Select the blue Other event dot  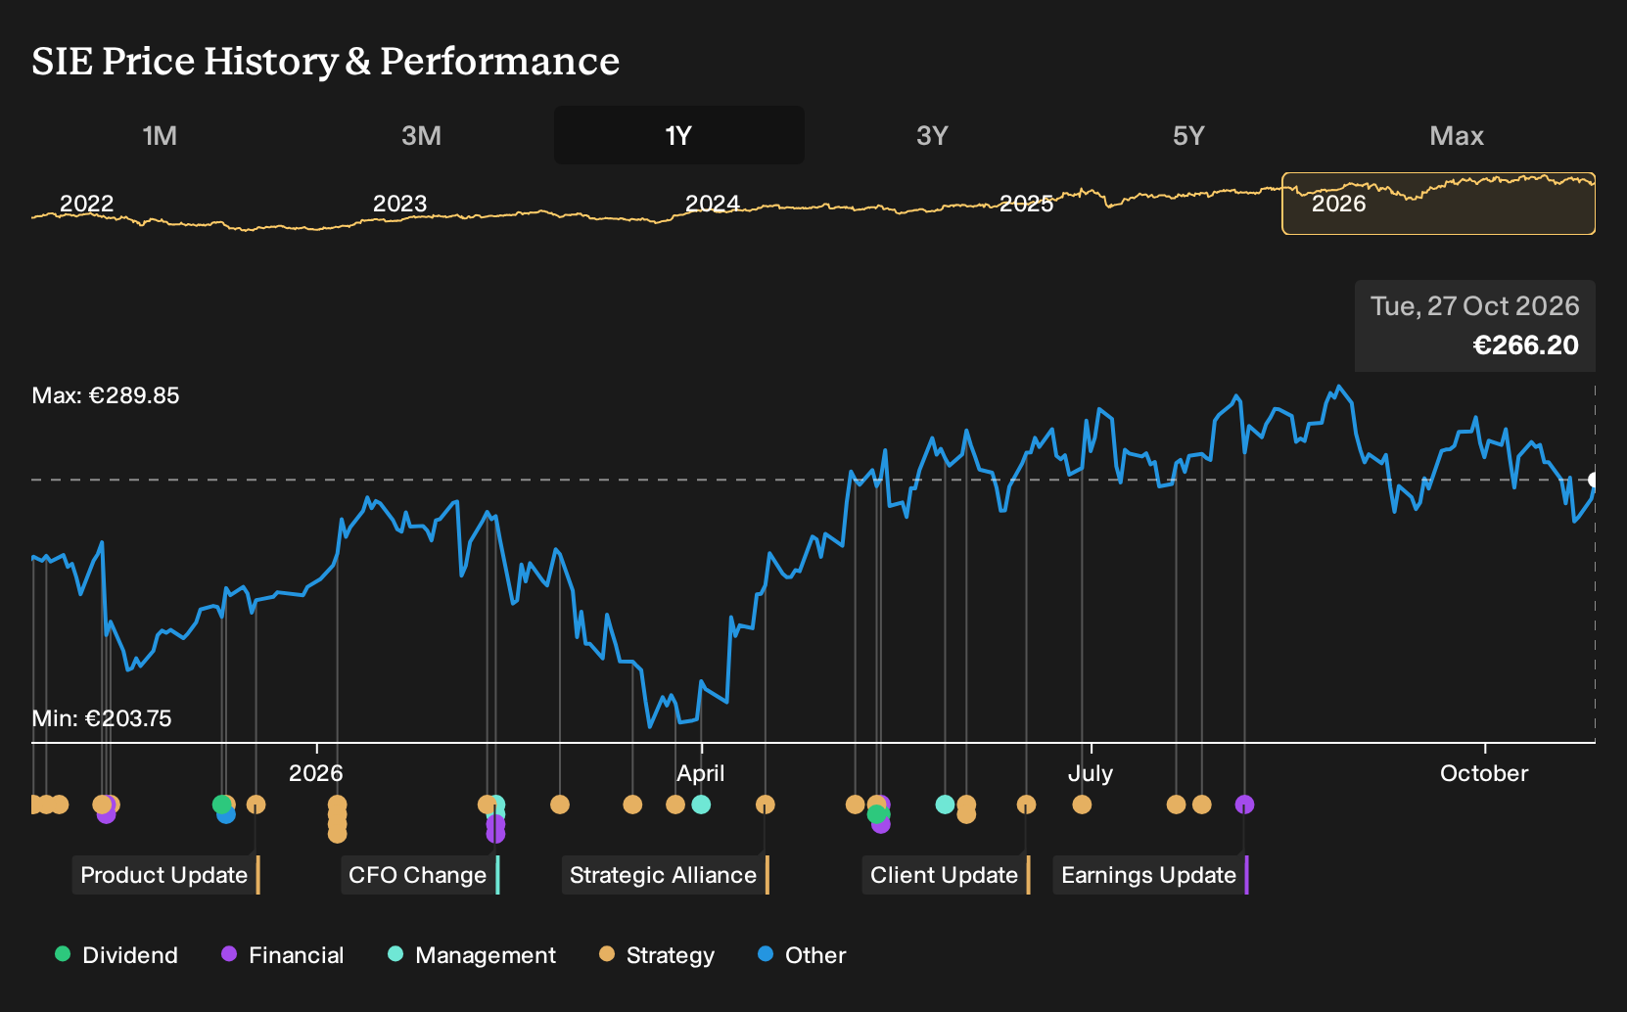pyautogui.click(x=226, y=814)
